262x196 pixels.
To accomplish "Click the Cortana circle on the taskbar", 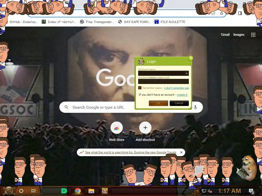I will pyautogui.click(x=21, y=191).
